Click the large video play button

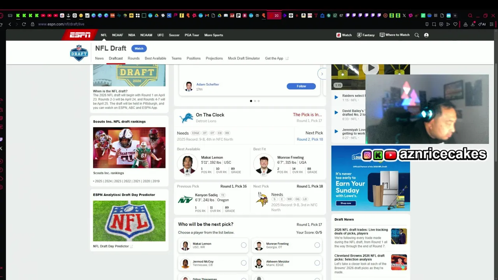(x=371, y=68)
